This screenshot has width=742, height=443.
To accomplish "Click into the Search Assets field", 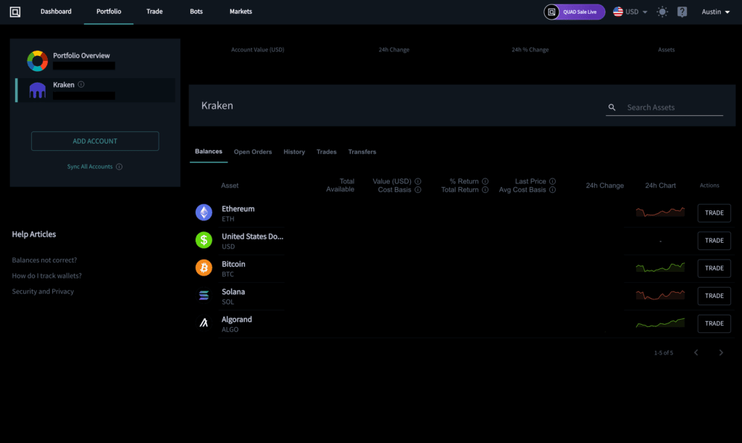I will (x=672, y=107).
